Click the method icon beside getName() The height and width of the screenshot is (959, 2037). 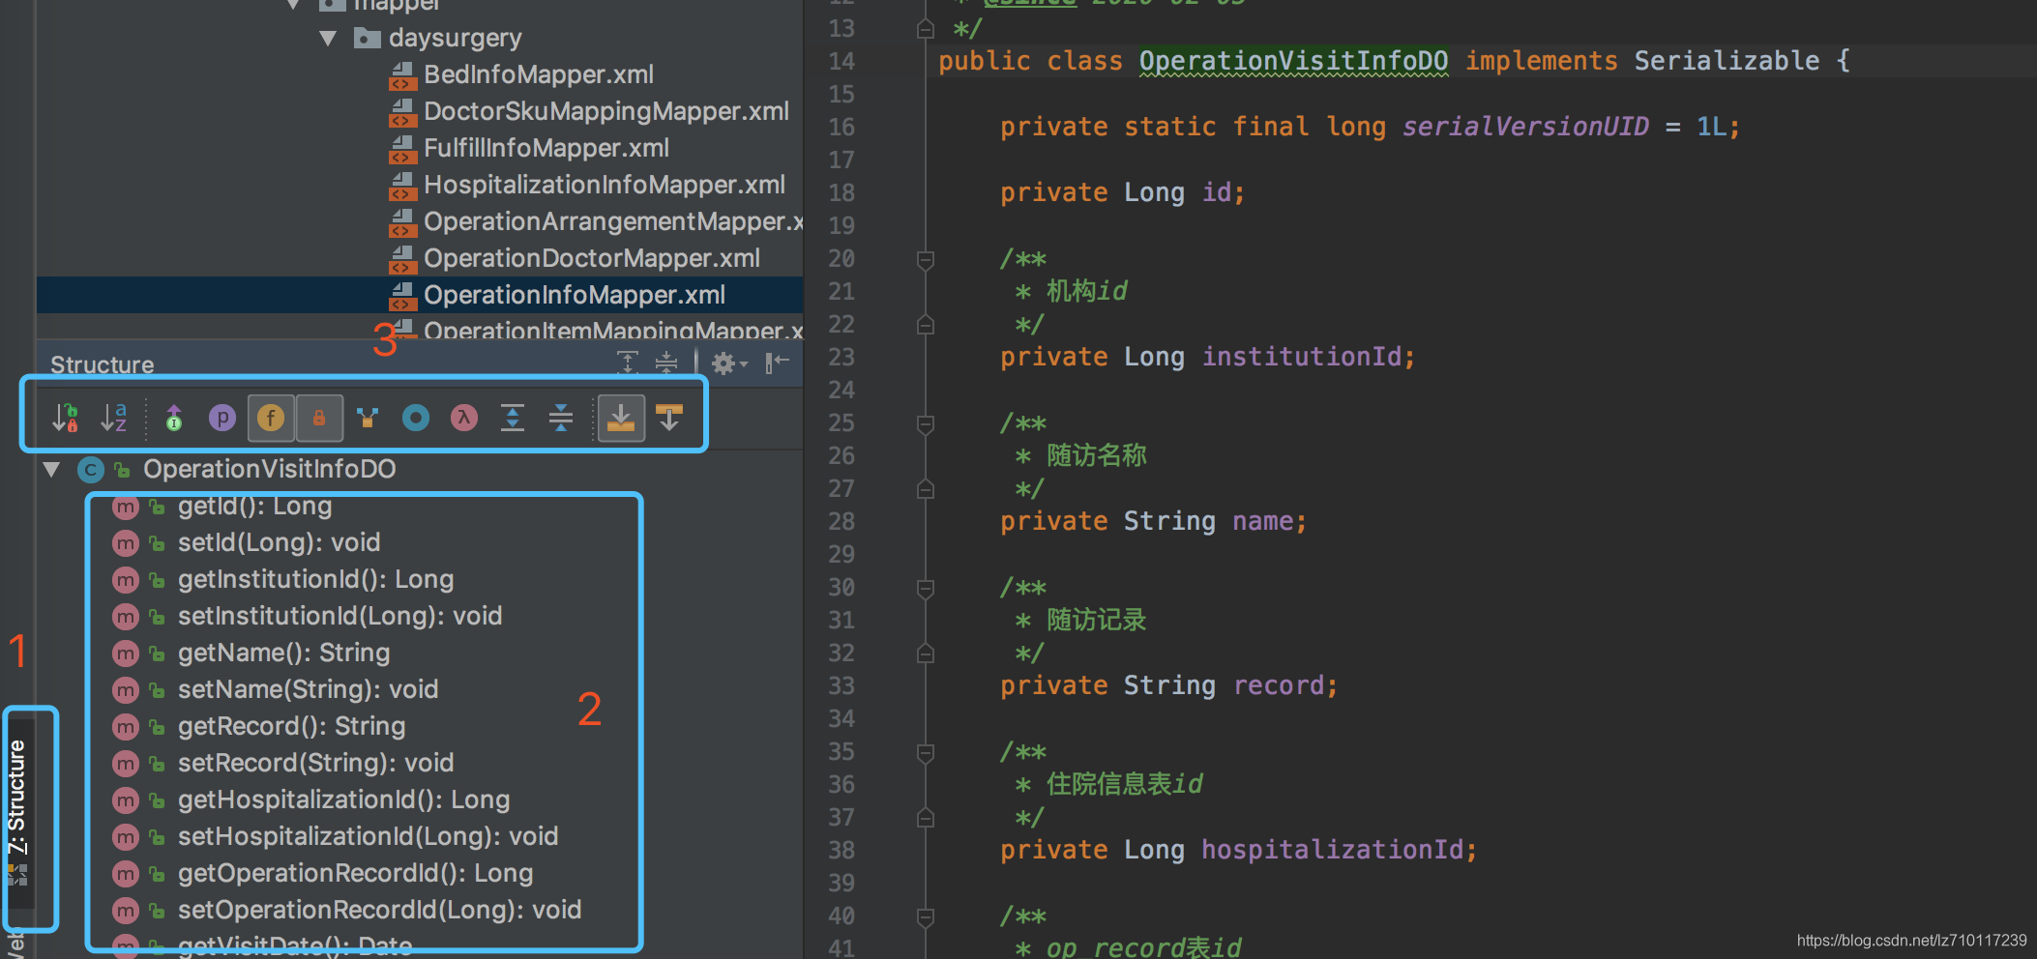pyautogui.click(x=126, y=654)
